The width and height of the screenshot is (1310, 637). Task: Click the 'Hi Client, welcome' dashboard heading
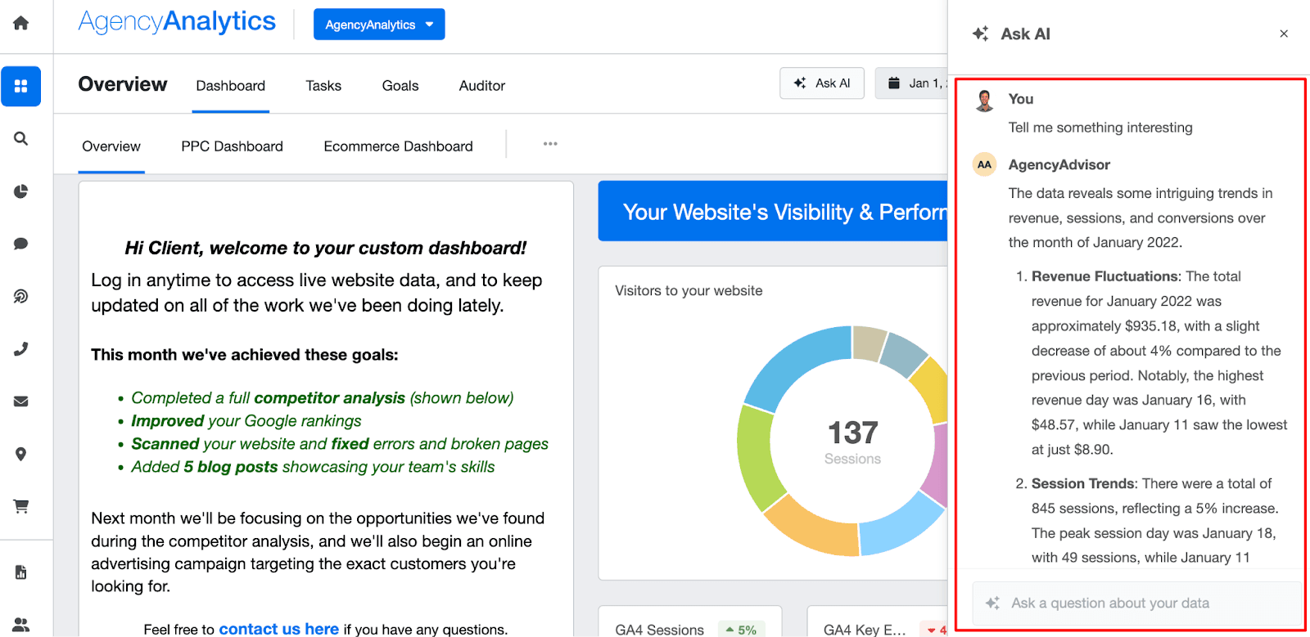point(326,248)
